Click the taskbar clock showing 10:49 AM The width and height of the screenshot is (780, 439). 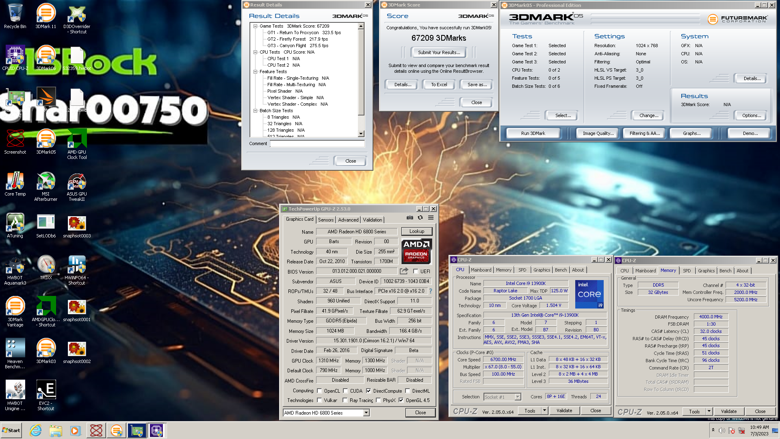(759, 430)
